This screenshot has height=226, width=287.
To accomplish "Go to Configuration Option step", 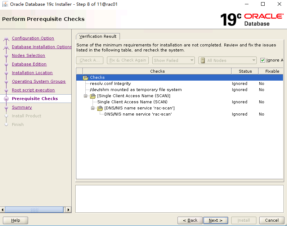I will [x=33, y=38].
